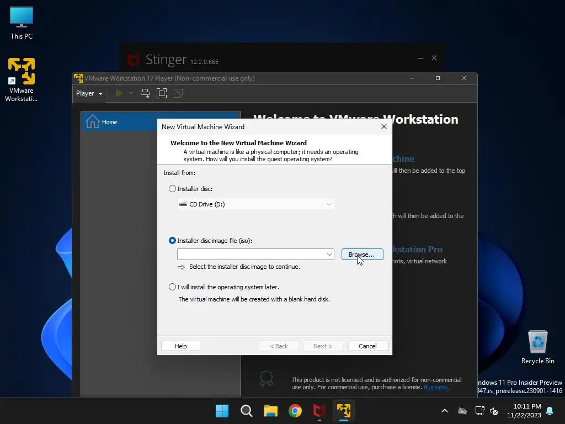Screen dimensions: 565x424
Task: Open This PC desktop icon
Action: coord(22,23)
